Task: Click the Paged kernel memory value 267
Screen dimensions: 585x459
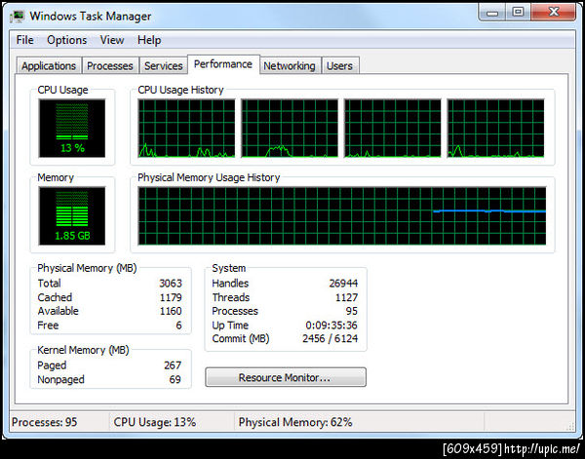Action: tap(173, 365)
